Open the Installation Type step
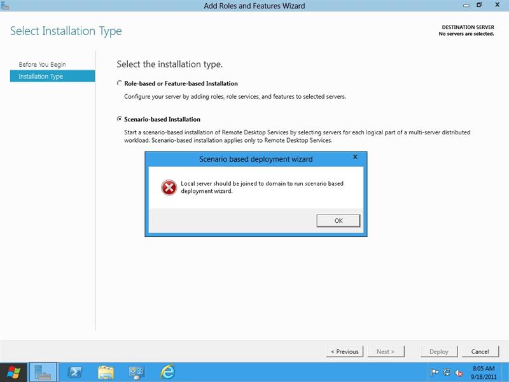509x382 pixels. (x=52, y=76)
